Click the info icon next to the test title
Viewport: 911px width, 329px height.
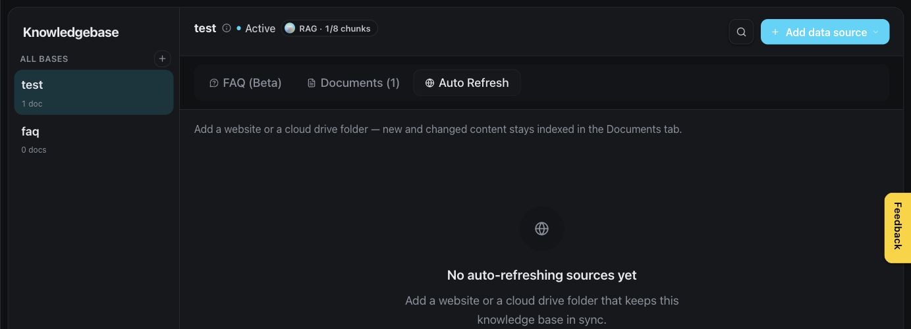[x=227, y=28]
